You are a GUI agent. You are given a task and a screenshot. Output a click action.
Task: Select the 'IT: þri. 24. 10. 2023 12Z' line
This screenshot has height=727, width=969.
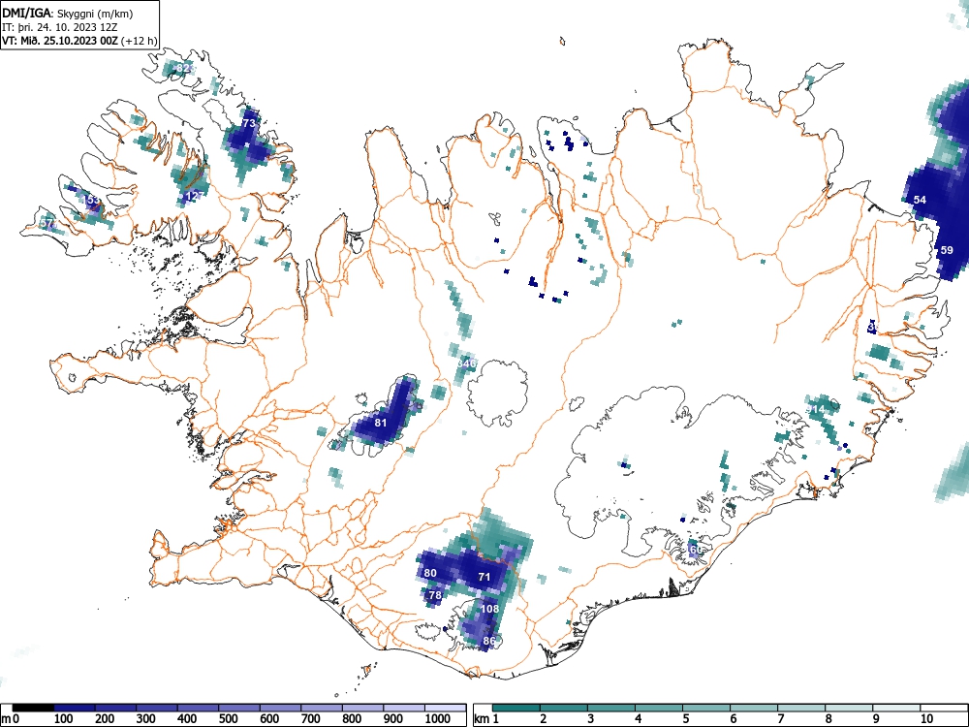(x=59, y=27)
